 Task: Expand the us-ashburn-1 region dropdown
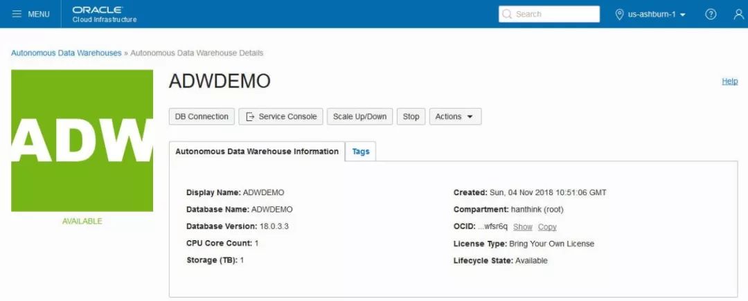click(657, 15)
